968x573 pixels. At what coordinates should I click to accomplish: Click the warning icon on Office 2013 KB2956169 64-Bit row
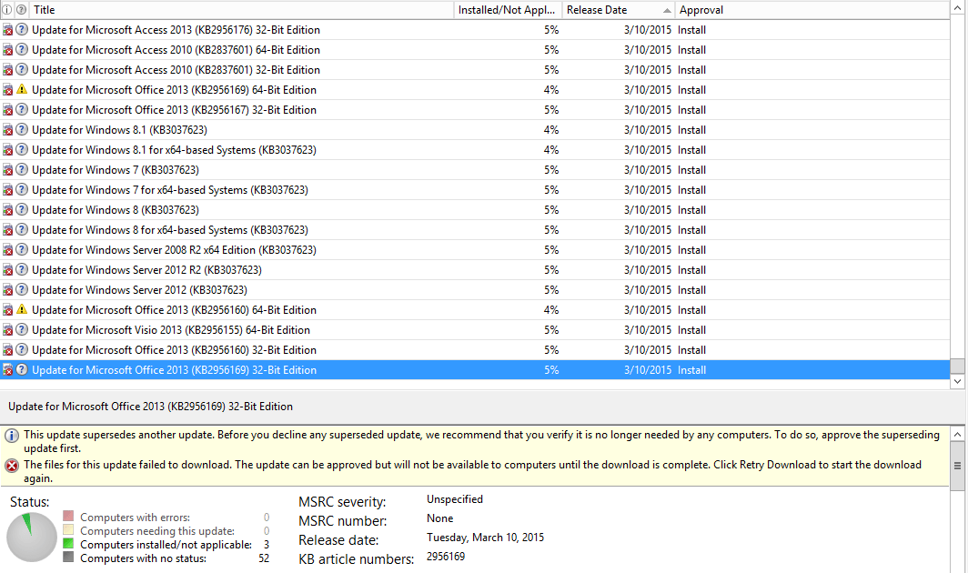[x=22, y=89]
